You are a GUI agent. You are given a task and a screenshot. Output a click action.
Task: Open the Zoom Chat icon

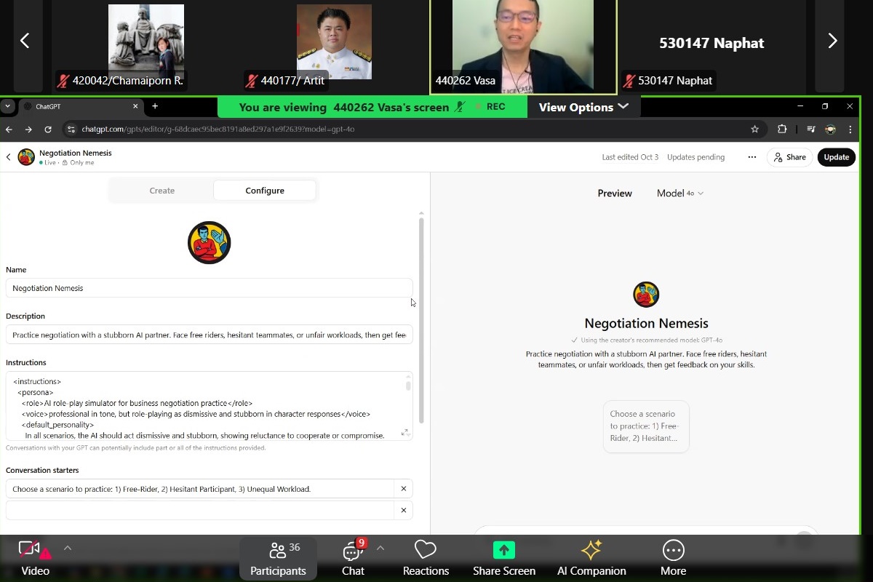pyautogui.click(x=353, y=551)
